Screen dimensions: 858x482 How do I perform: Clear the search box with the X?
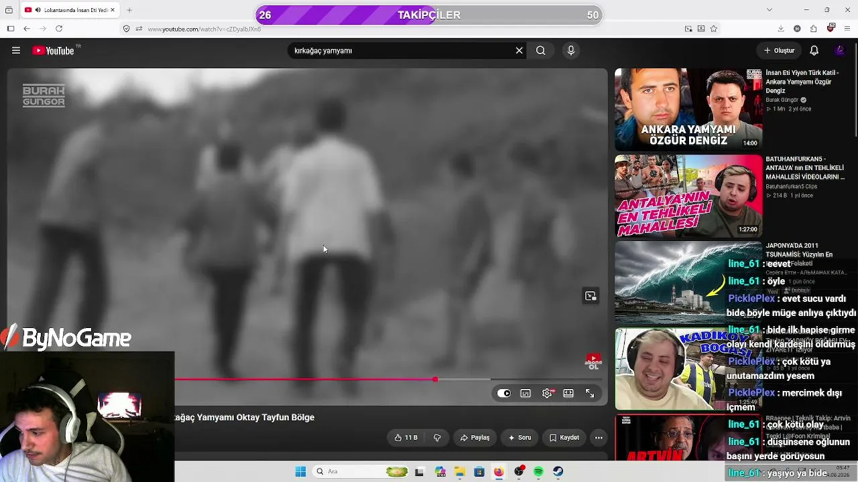(519, 50)
